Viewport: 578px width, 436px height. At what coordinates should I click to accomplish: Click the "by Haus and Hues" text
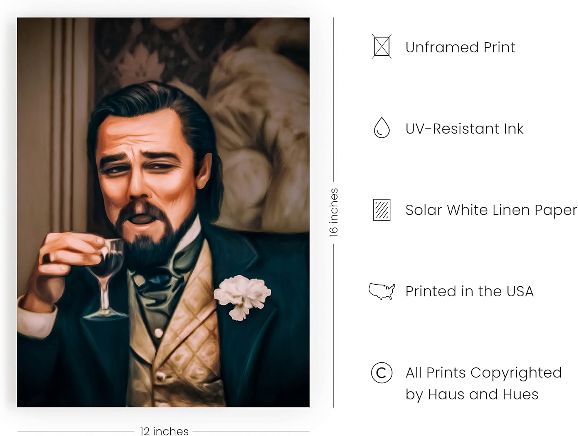pos(471,394)
